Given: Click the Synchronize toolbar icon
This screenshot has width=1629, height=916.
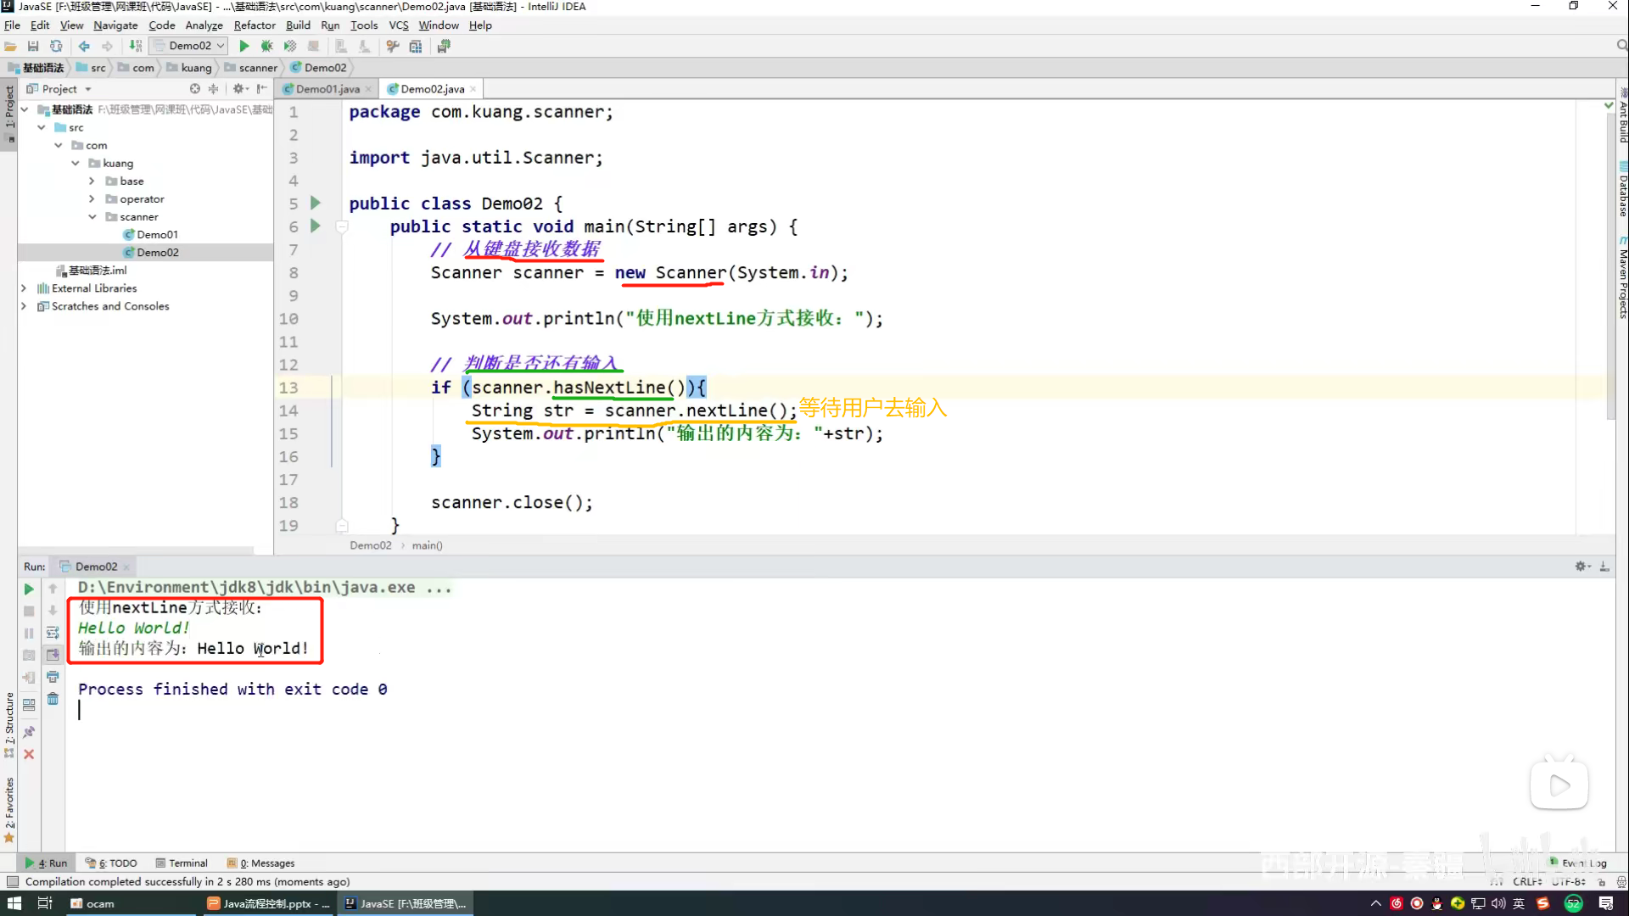Looking at the screenshot, I should [56, 47].
